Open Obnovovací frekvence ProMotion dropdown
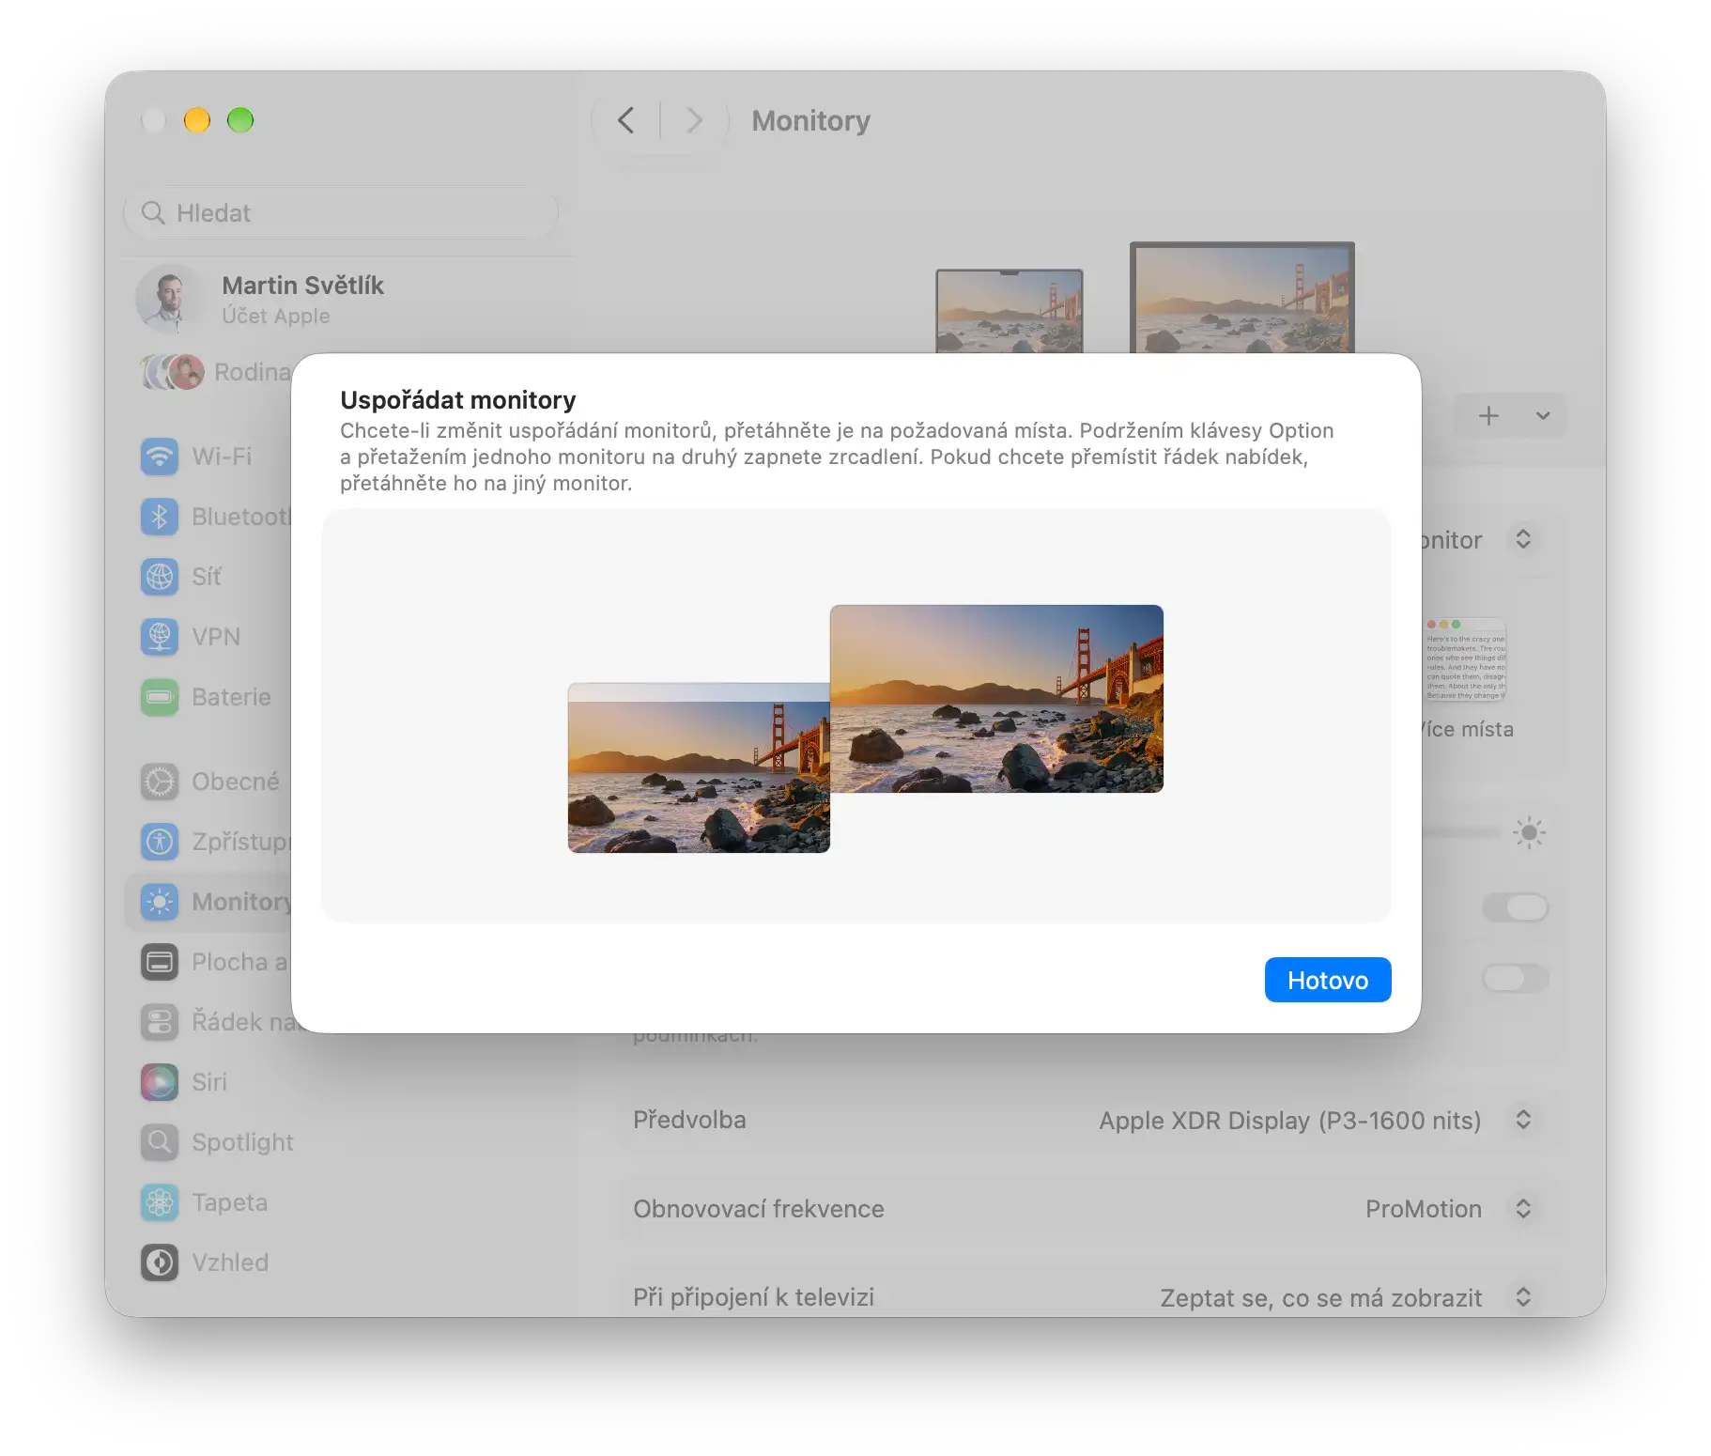 [x=1523, y=1208]
